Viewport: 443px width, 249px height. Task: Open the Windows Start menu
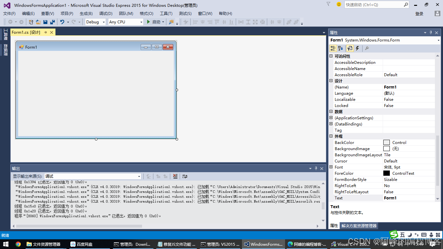pyautogui.click(x=6, y=244)
